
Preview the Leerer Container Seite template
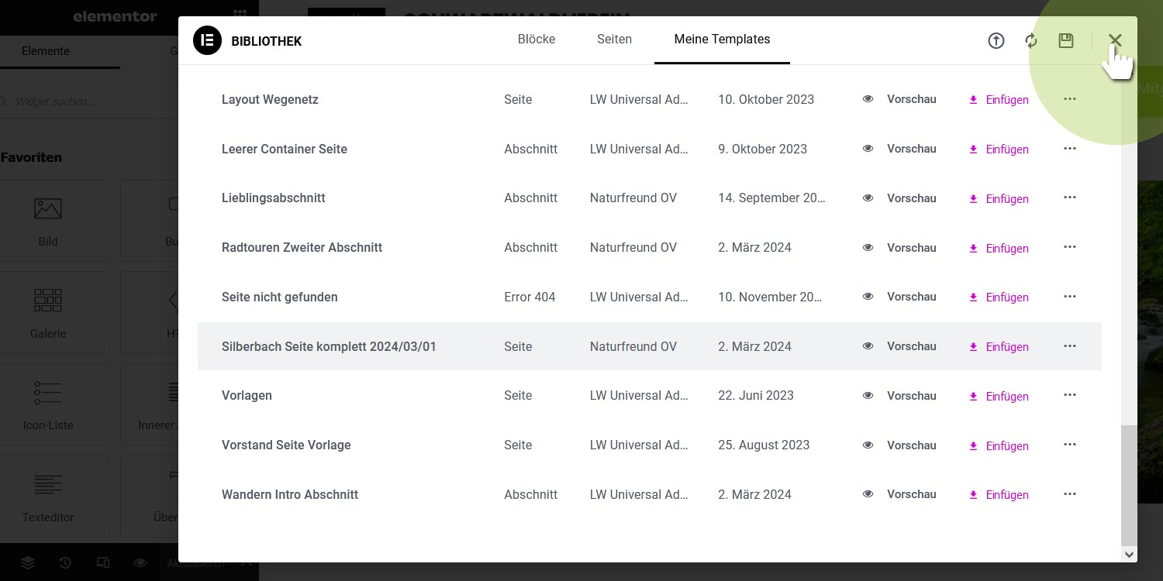[899, 149]
